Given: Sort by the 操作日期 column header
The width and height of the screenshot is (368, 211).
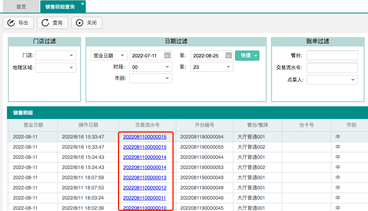Looking at the screenshot, I should [88, 125].
